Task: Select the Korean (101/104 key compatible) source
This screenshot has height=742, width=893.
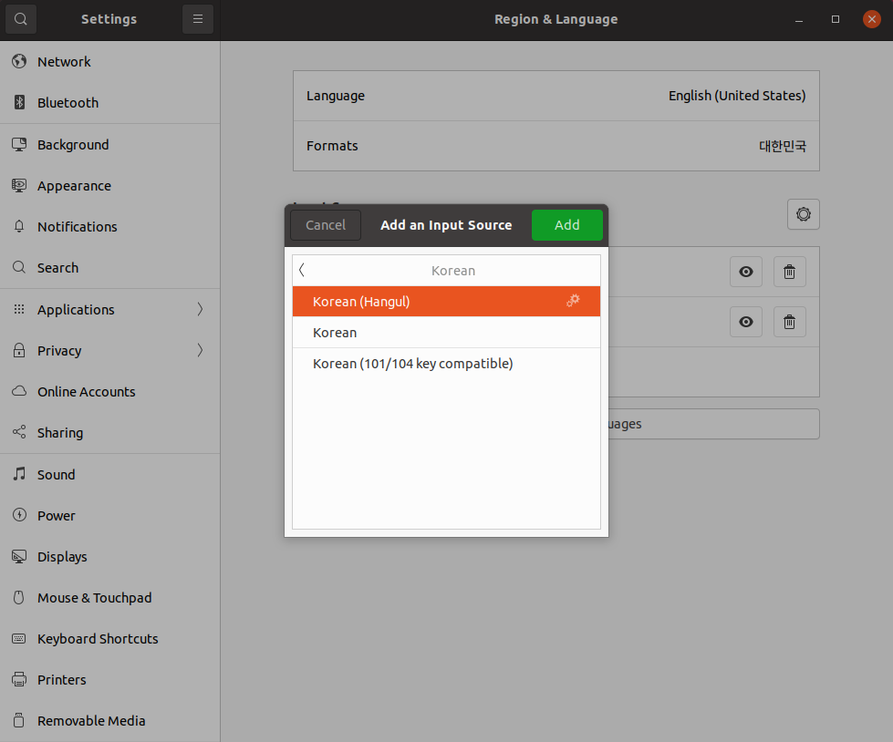Action: click(x=412, y=364)
